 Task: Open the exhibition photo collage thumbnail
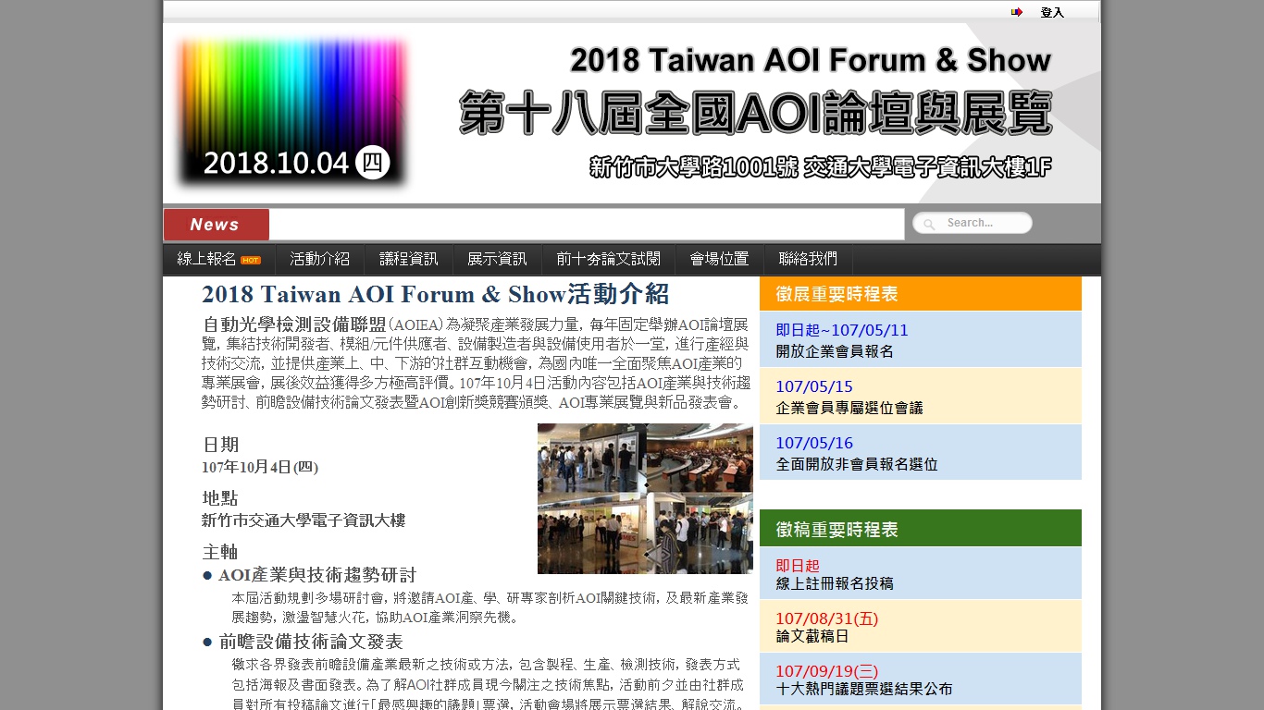[x=645, y=499]
